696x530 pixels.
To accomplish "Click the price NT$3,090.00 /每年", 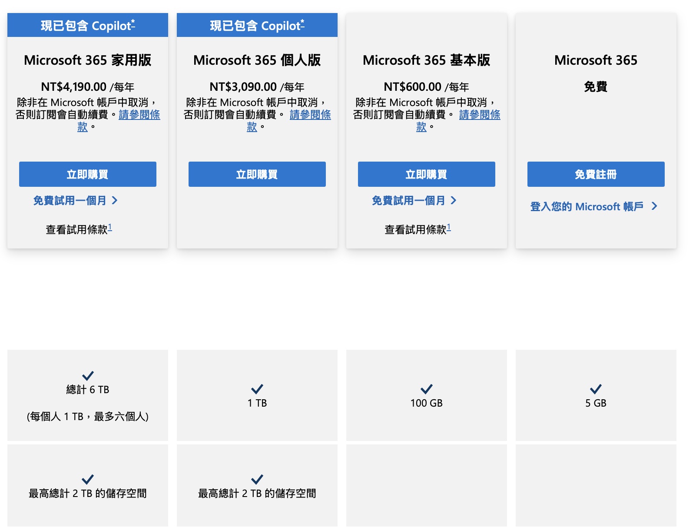I will 257,87.
